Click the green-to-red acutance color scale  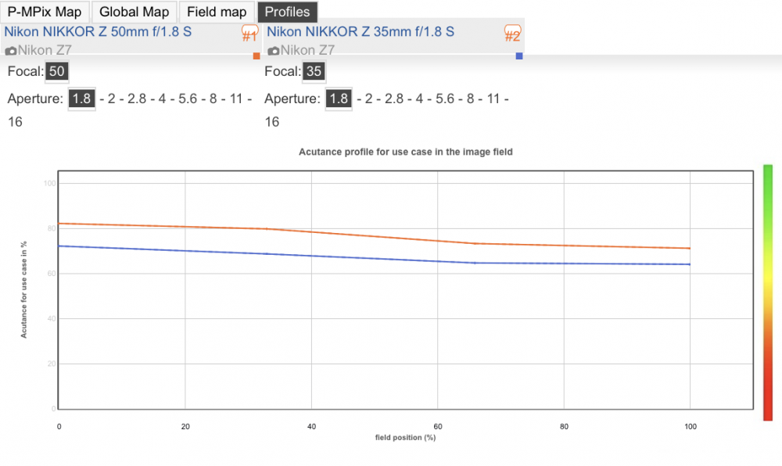tap(768, 292)
